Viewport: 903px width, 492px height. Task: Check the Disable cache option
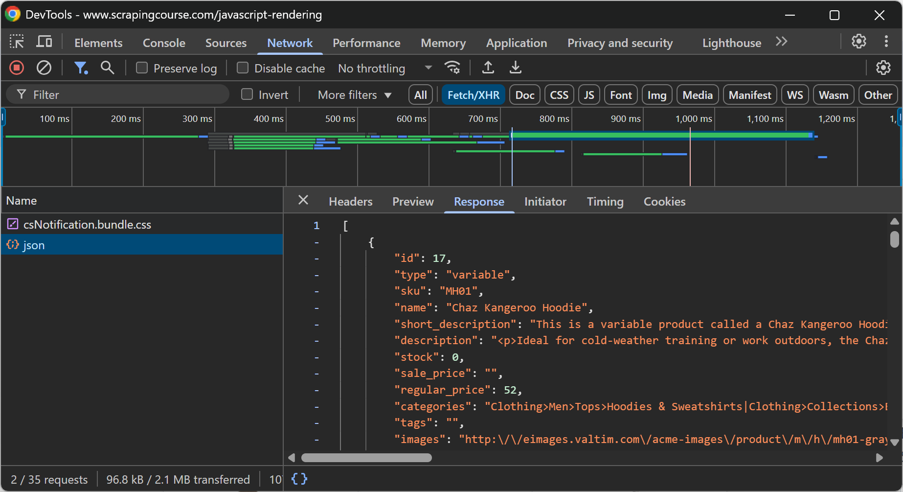[x=243, y=68]
